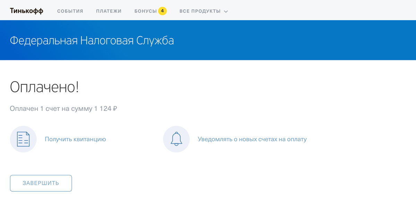Click the Тинькофф logo
Screen dimensions: 416x208
[27, 11]
